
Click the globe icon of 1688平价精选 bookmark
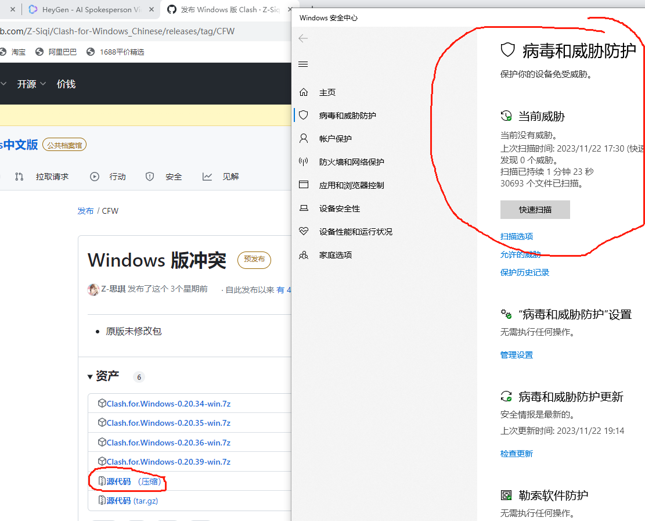point(91,52)
